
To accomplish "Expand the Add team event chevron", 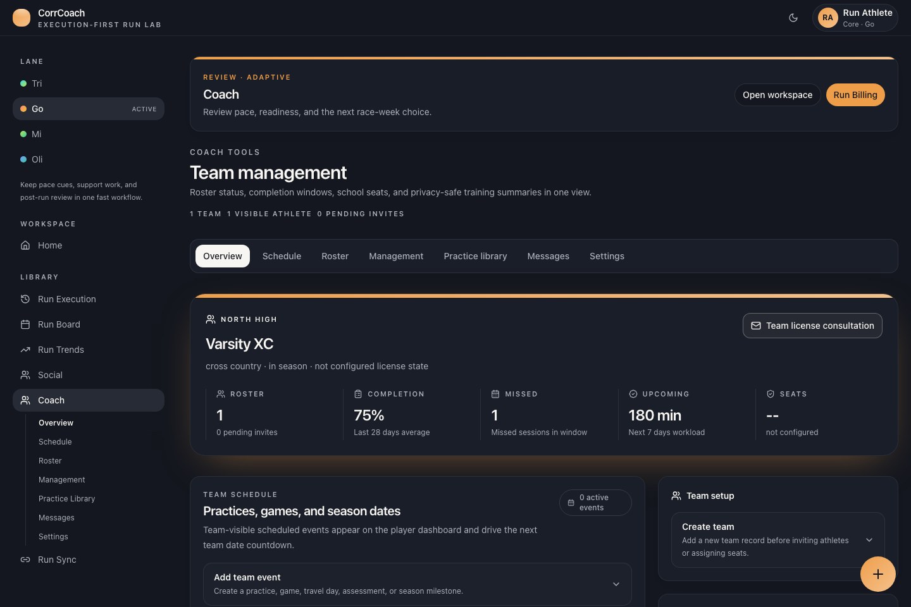I will (x=616, y=584).
